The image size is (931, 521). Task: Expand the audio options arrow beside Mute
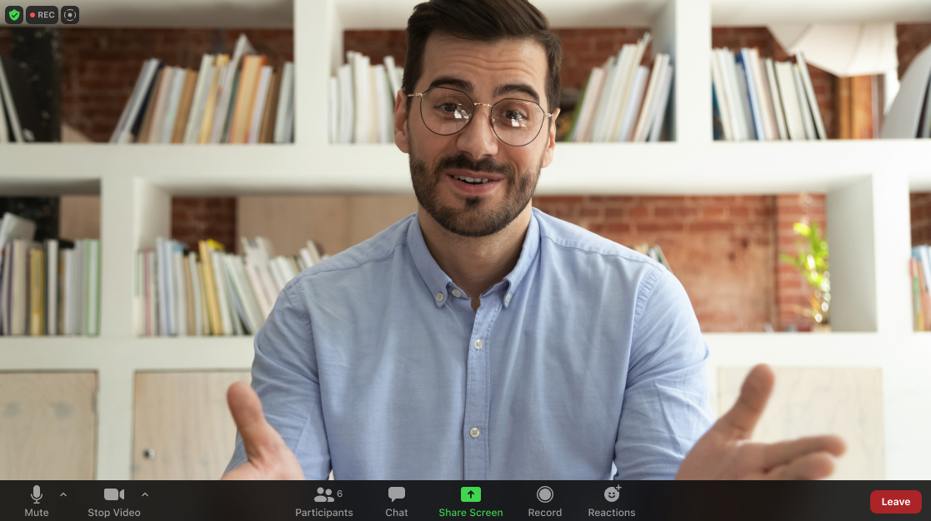pos(63,494)
